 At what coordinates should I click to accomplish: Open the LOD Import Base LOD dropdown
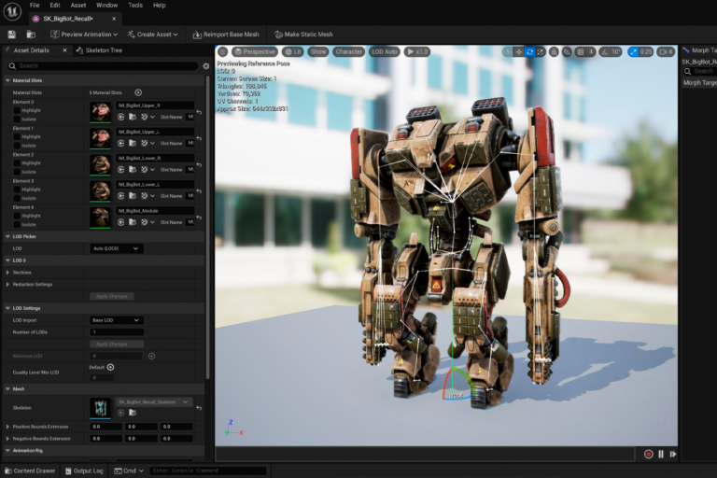click(116, 320)
